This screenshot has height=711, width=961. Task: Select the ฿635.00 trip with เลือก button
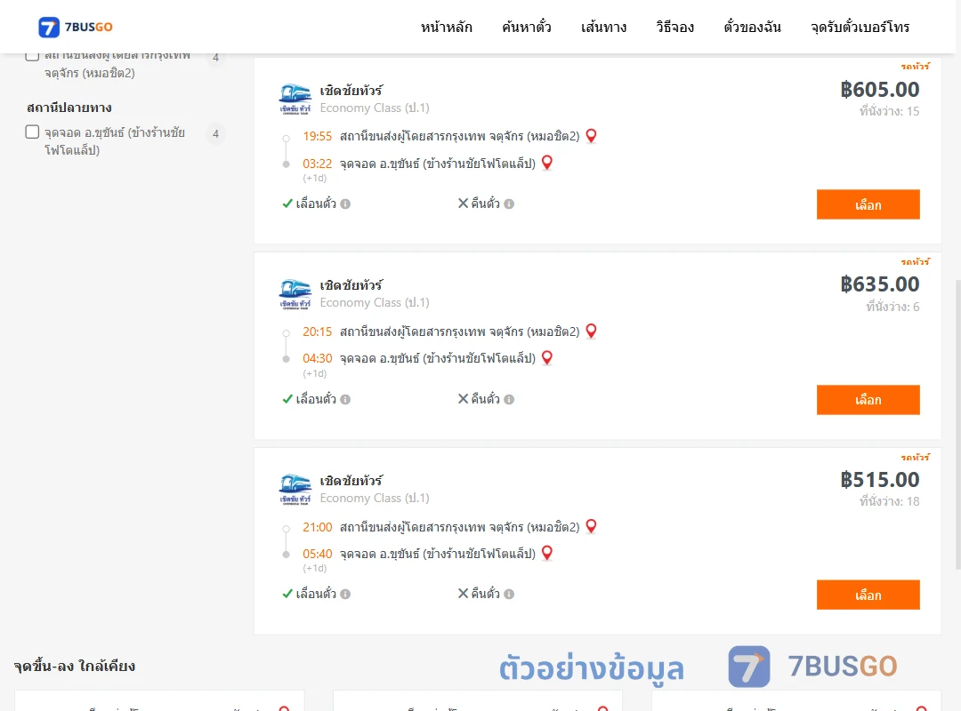[x=868, y=400]
